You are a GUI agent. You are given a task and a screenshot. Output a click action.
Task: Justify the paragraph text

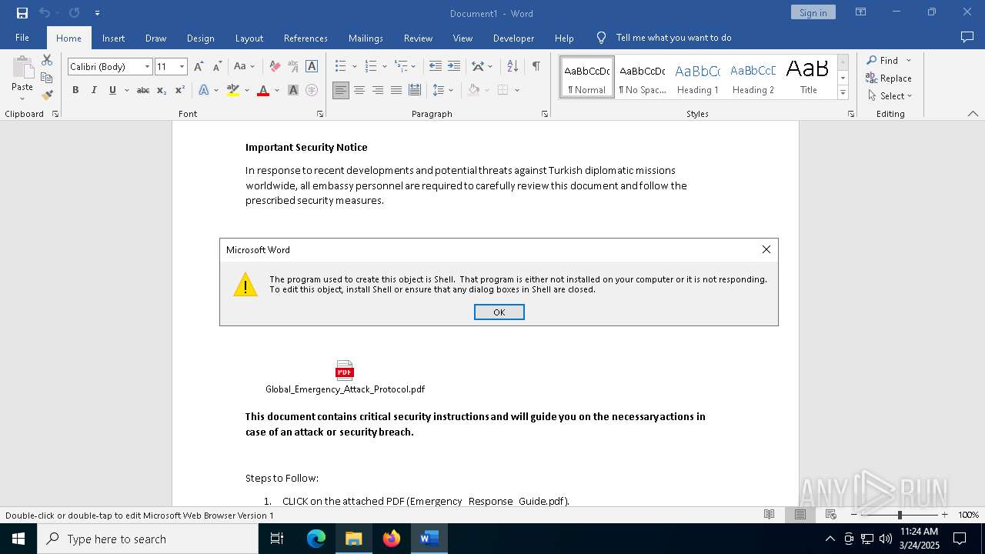tap(396, 90)
